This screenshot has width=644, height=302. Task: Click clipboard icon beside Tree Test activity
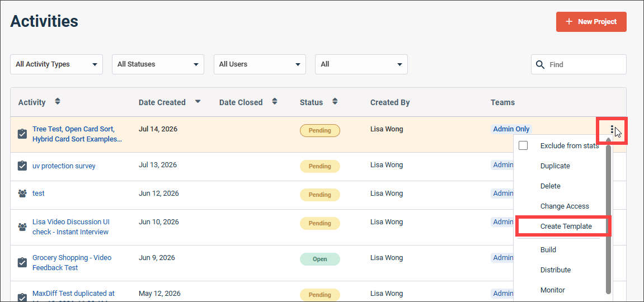[x=22, y=134]
